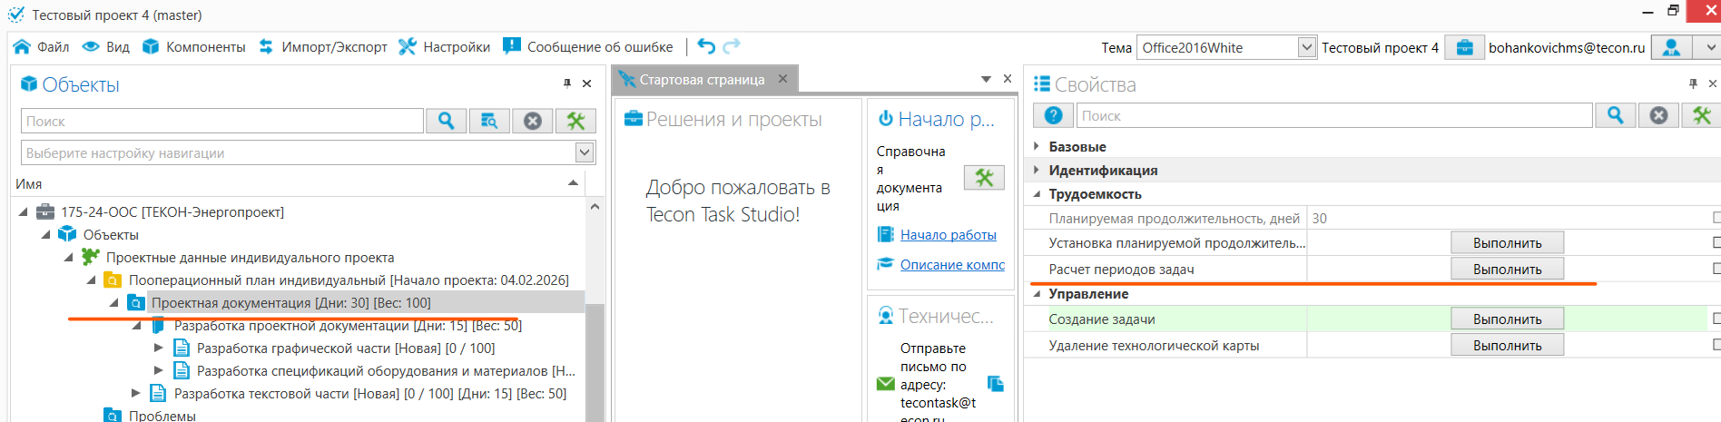Click the blue help question mark icon
This screenshot has width=1721, height=422.
tap(1053, 115)
